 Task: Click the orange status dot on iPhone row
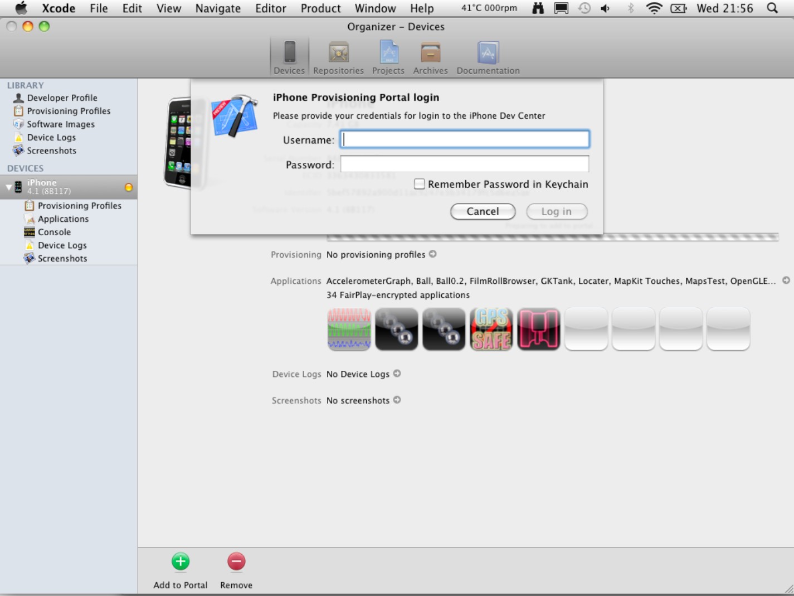[x=129, y=187]
